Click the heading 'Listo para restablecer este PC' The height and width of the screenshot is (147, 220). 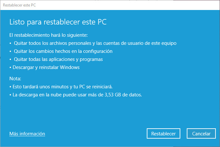(x=58, y=22)
